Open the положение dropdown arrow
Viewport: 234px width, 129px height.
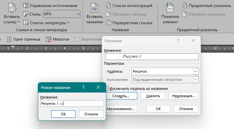[195, 80]
